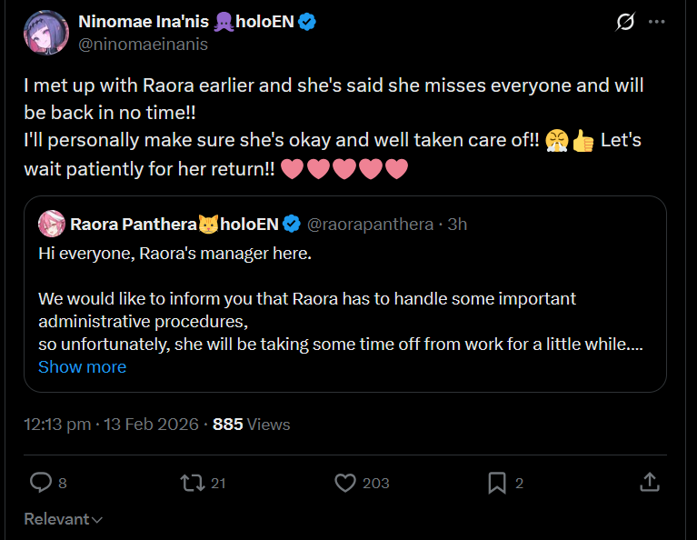View the 885 Views count
This screenshot has width=697, height=540.
(x=251, y=425)
